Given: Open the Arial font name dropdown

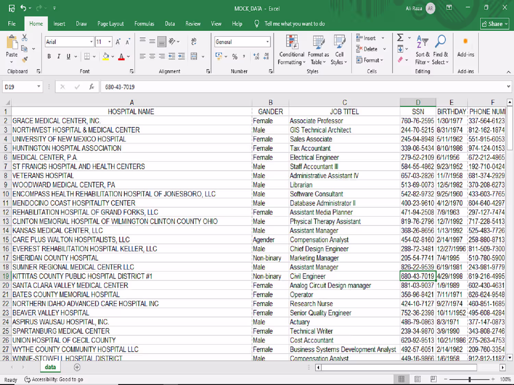Looking at the screenshot, I should 91,42.
